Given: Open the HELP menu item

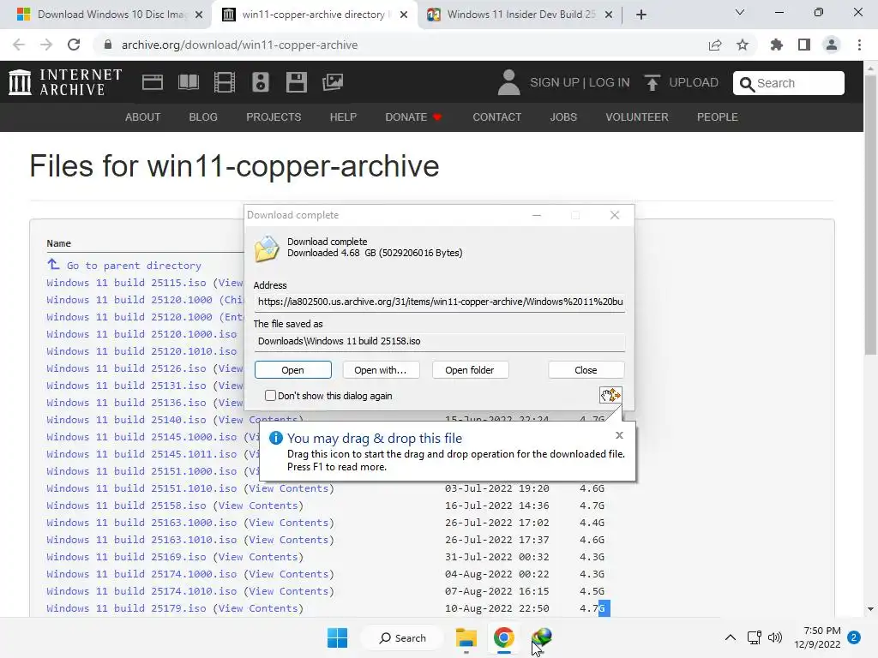Looking at the screenshot, I should pos(343,117).
